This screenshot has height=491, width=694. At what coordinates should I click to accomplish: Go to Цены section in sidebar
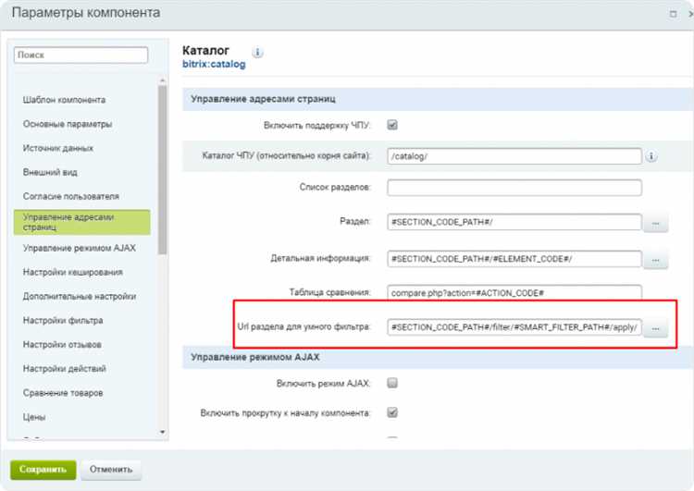(x=34, y=417)
